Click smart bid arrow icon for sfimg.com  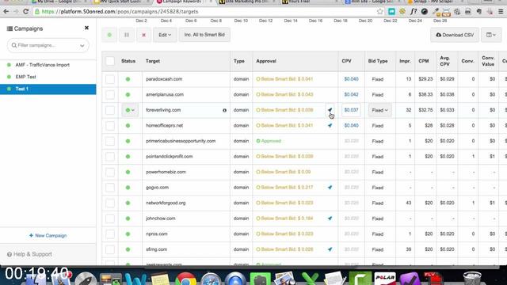330,249
